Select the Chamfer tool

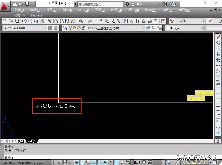pos(218,116)
